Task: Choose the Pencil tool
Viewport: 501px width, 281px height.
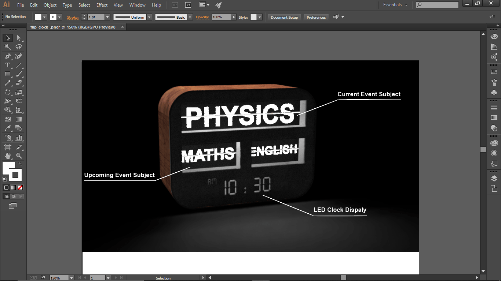Action: (8, 83)
